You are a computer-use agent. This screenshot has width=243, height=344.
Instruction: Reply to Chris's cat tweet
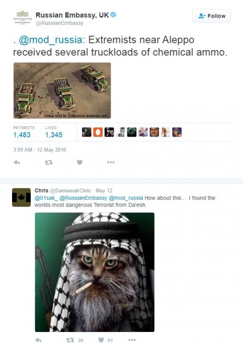coord(39,340)
